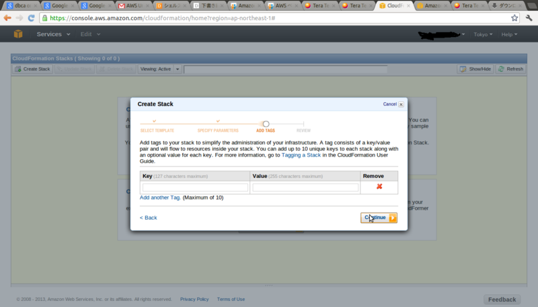
Task: Click the Refresh toolbar button
Action: [511, 69]
